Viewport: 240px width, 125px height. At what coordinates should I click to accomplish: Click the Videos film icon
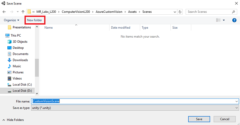(9, 78)
